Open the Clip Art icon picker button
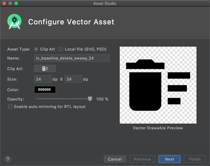Viewport: 210px width, 166px height. tap(45, 69)
